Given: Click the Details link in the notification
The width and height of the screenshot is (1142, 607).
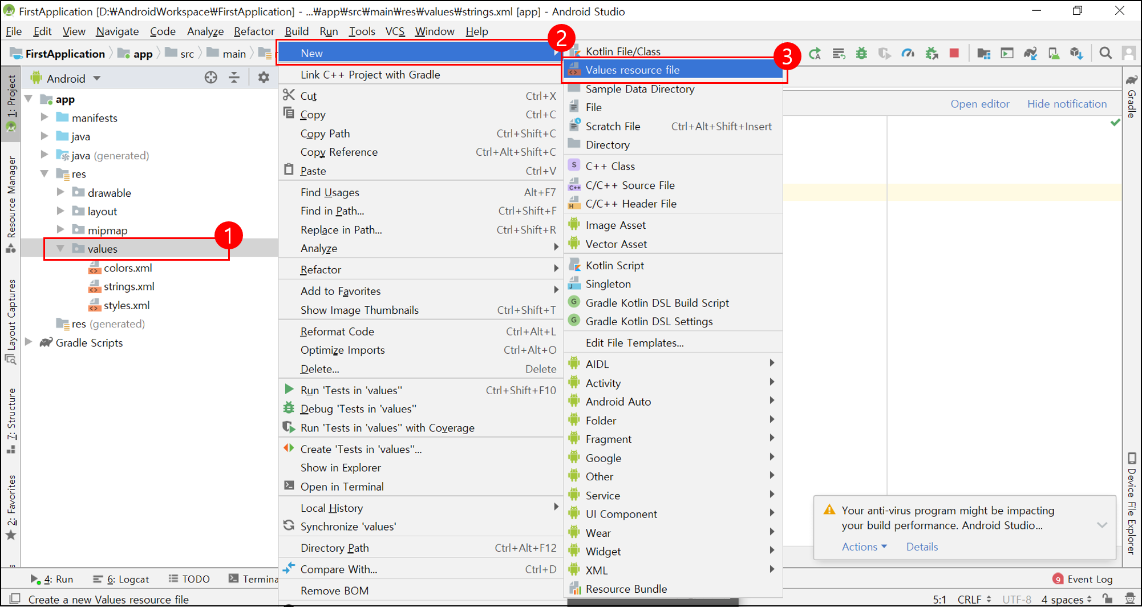Looking at the screenshot, I should click(x=922, y=547).
